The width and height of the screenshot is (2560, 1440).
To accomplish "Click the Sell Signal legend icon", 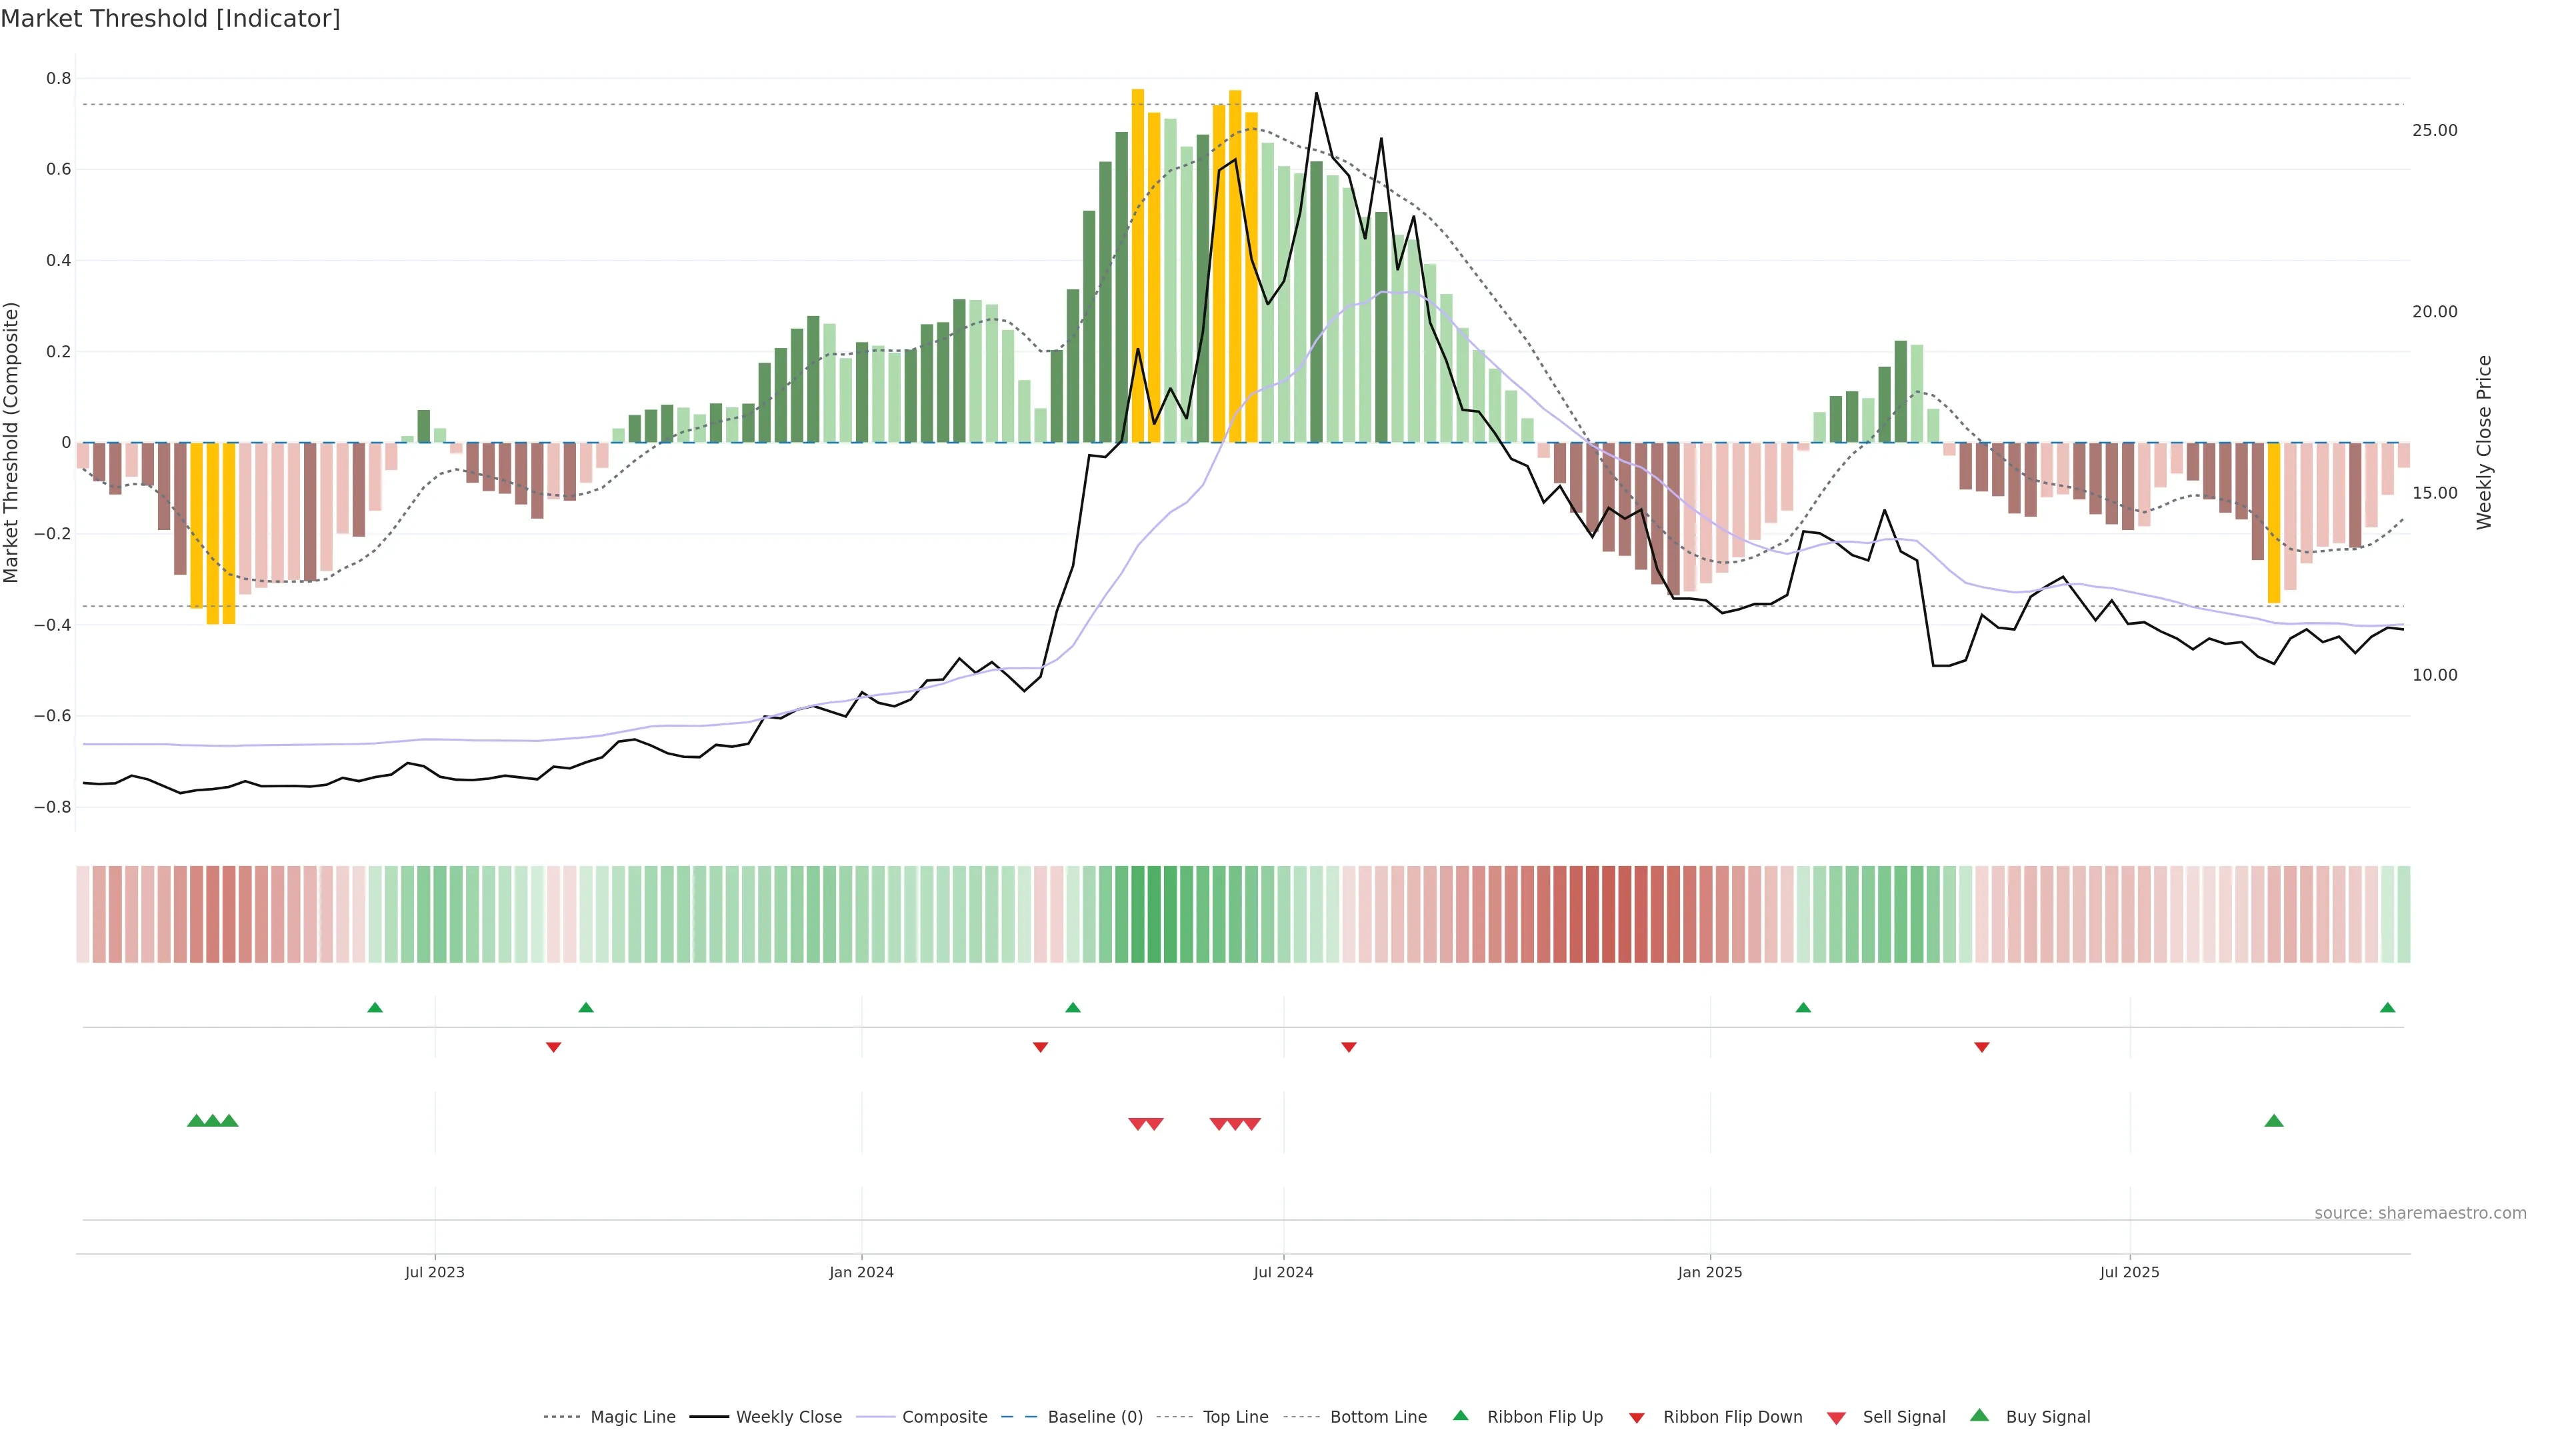I will (x=1837, y=1418).
